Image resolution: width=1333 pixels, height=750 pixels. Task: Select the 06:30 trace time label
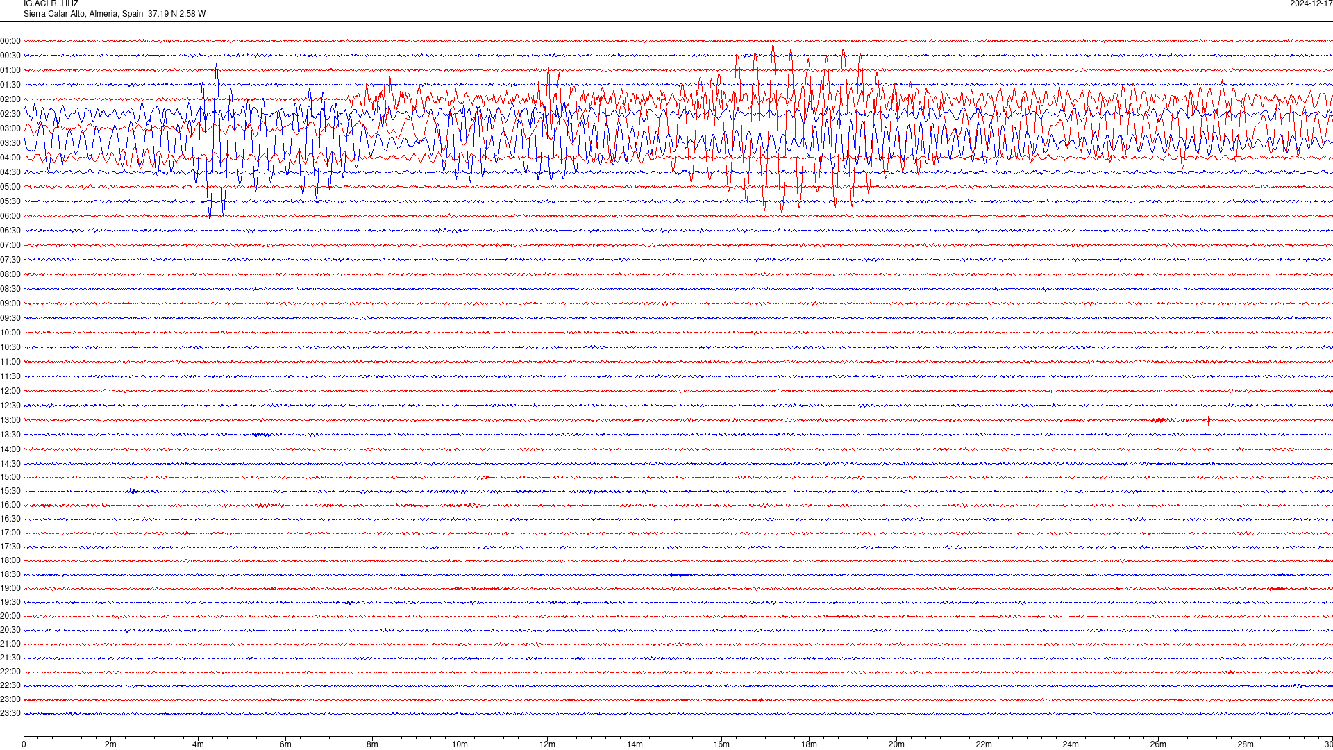point(10,231)
